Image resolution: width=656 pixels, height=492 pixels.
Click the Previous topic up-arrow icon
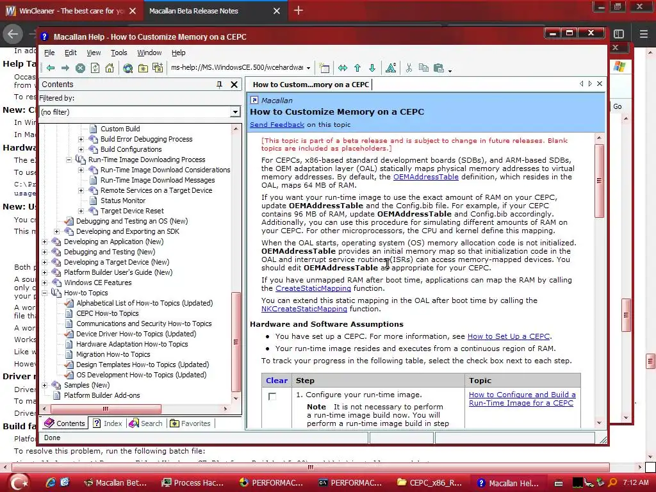pyautogui.click(x=357, y=68)
